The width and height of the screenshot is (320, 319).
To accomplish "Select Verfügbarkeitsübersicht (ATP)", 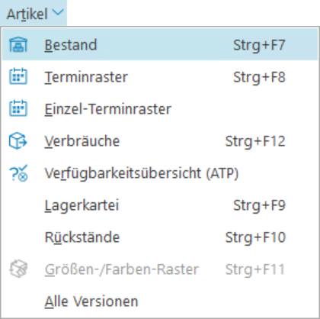I will 160,173.
